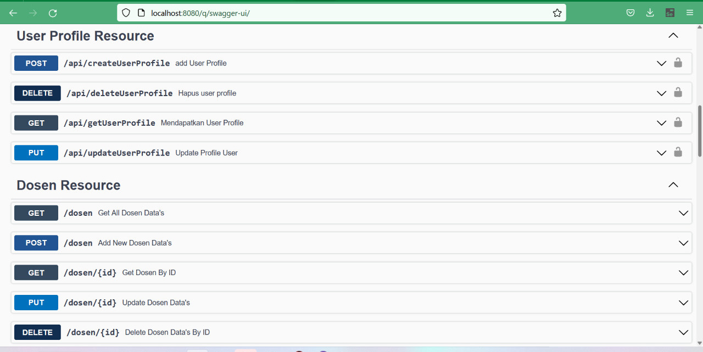Screen dimensions: 703x352
Task: Reload the page with browser refresh icon
Action: (x=53, y=13)
